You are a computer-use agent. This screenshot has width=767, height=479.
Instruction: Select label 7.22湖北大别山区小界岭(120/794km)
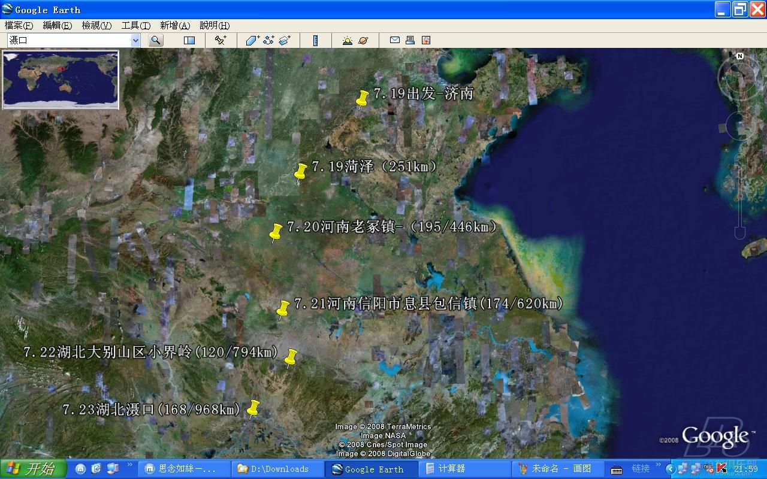[151, 352]
